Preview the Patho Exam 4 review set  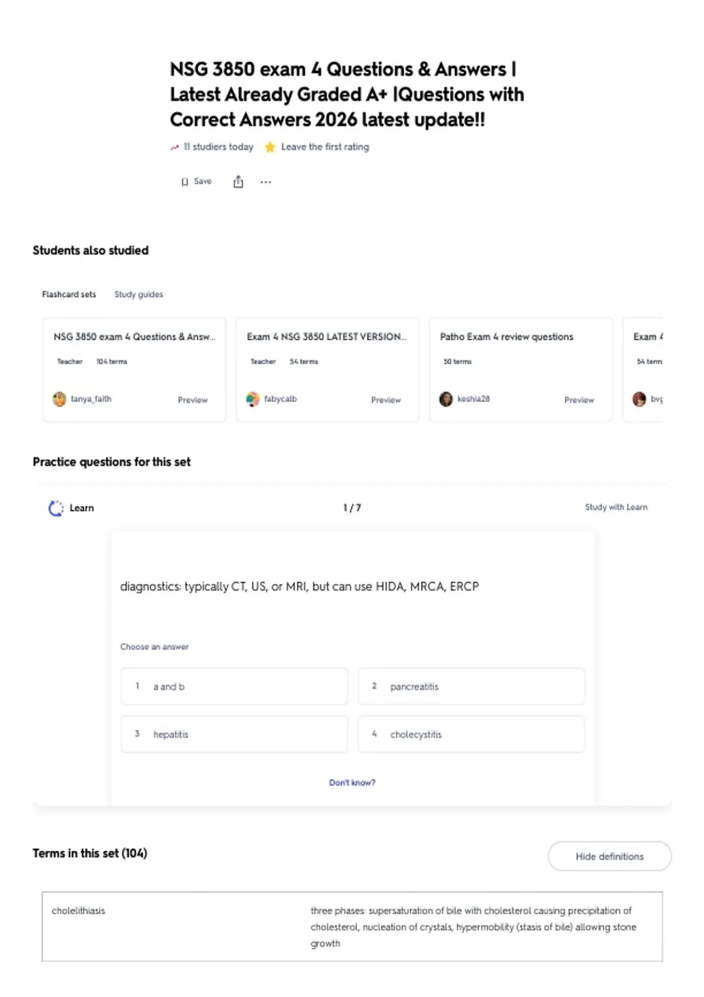[x=579, y=400]
